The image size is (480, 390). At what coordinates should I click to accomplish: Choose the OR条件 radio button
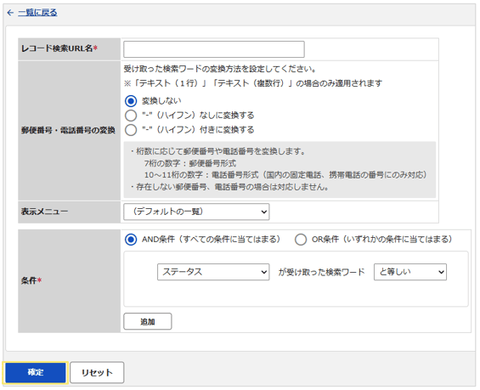301,240
